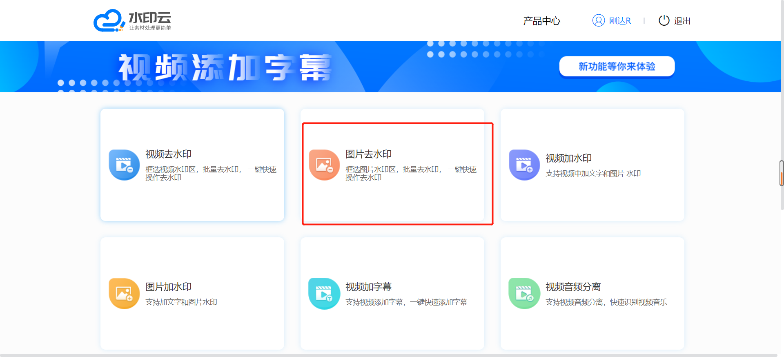The height and width of the screenshot is (357, 784).
Task: Click the yellow 图片加水印 icon
Action: point(124,294)
